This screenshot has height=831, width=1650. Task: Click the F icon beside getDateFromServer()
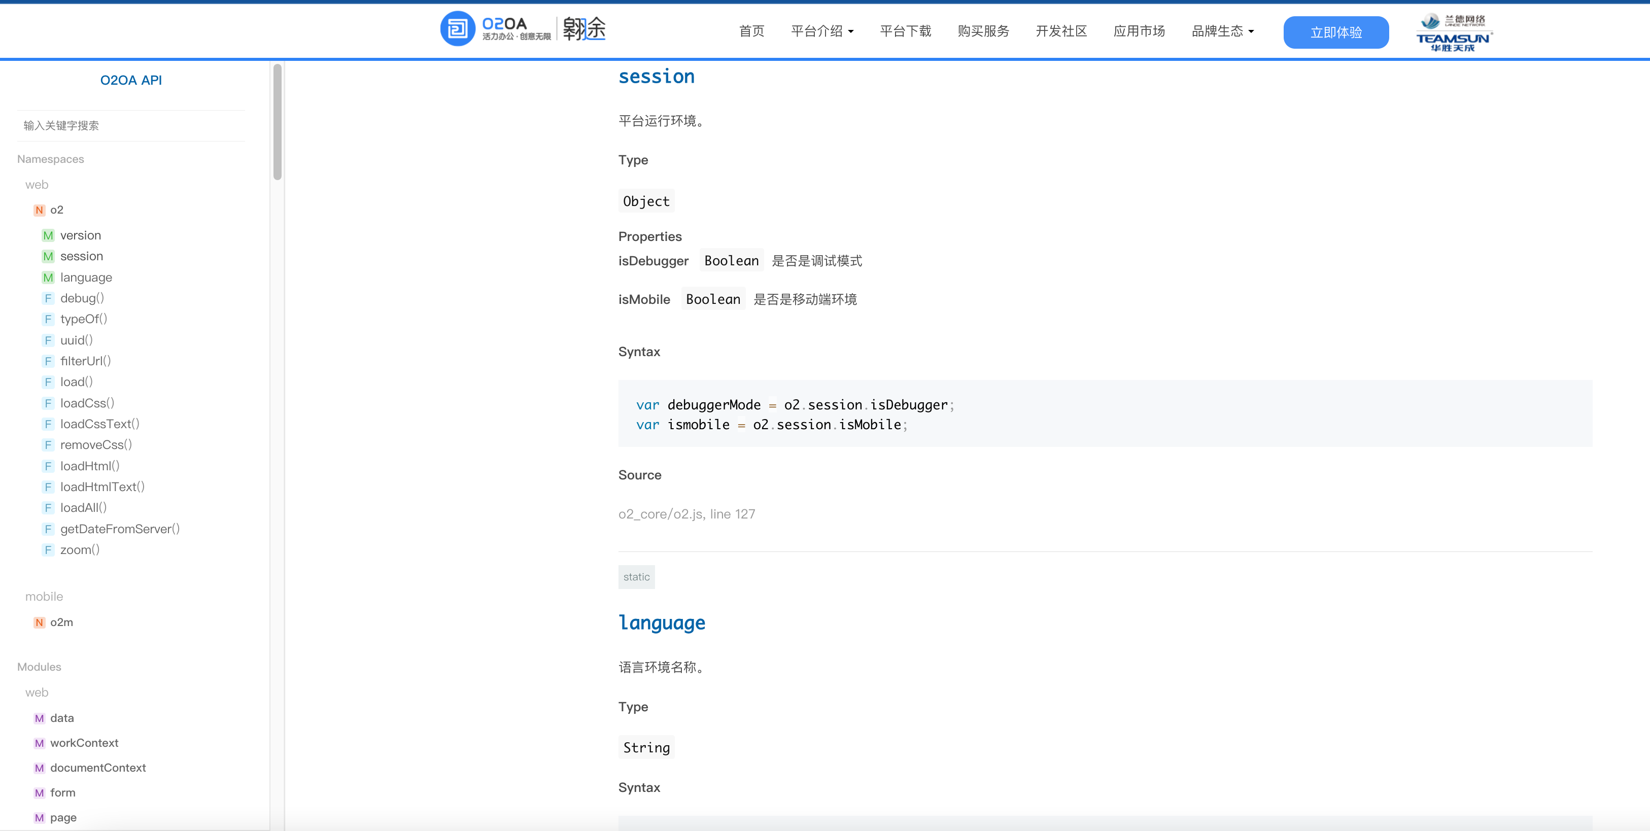(48, 529)
